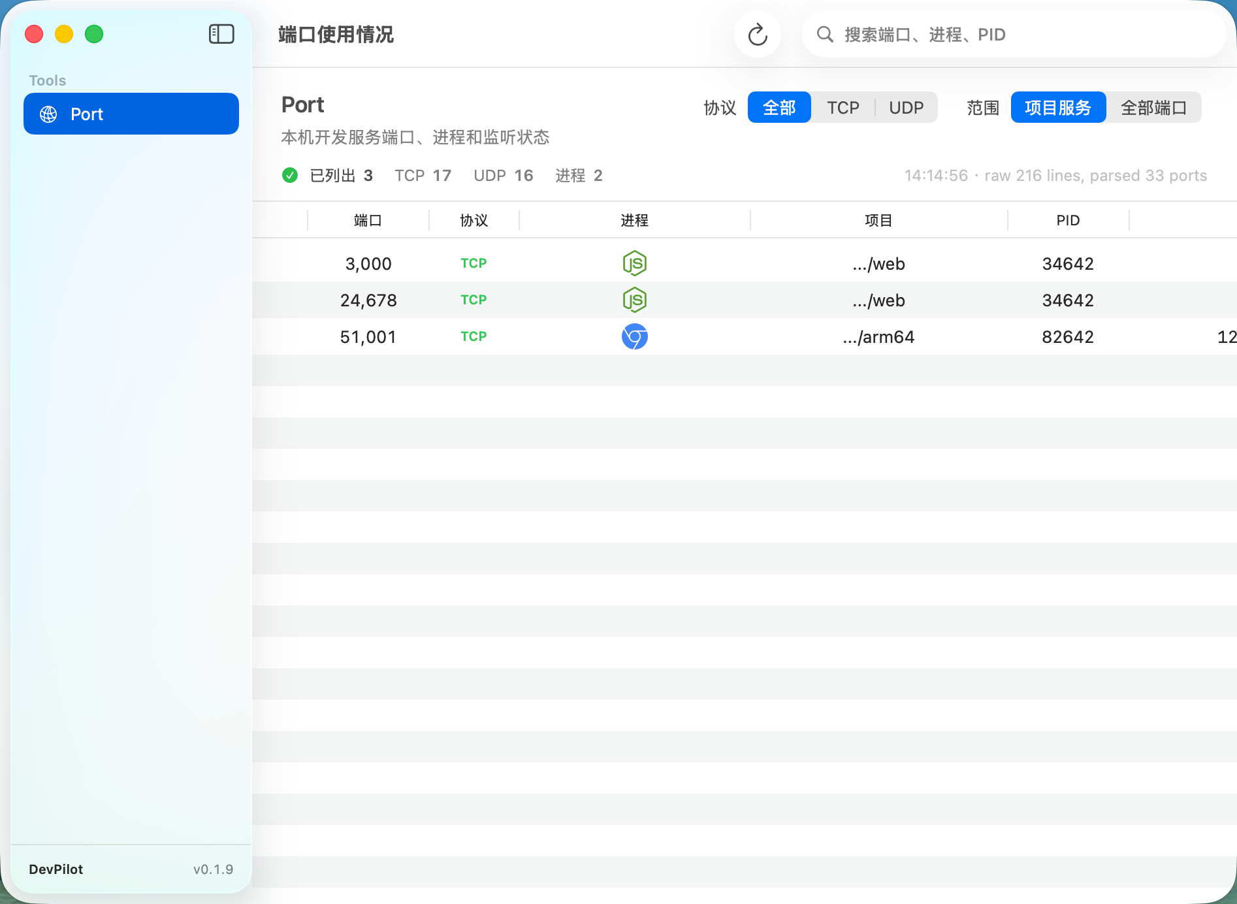Click the TCP 17 status count
Viewport: 1237px width, 904px height.
[x=423, y=175]
